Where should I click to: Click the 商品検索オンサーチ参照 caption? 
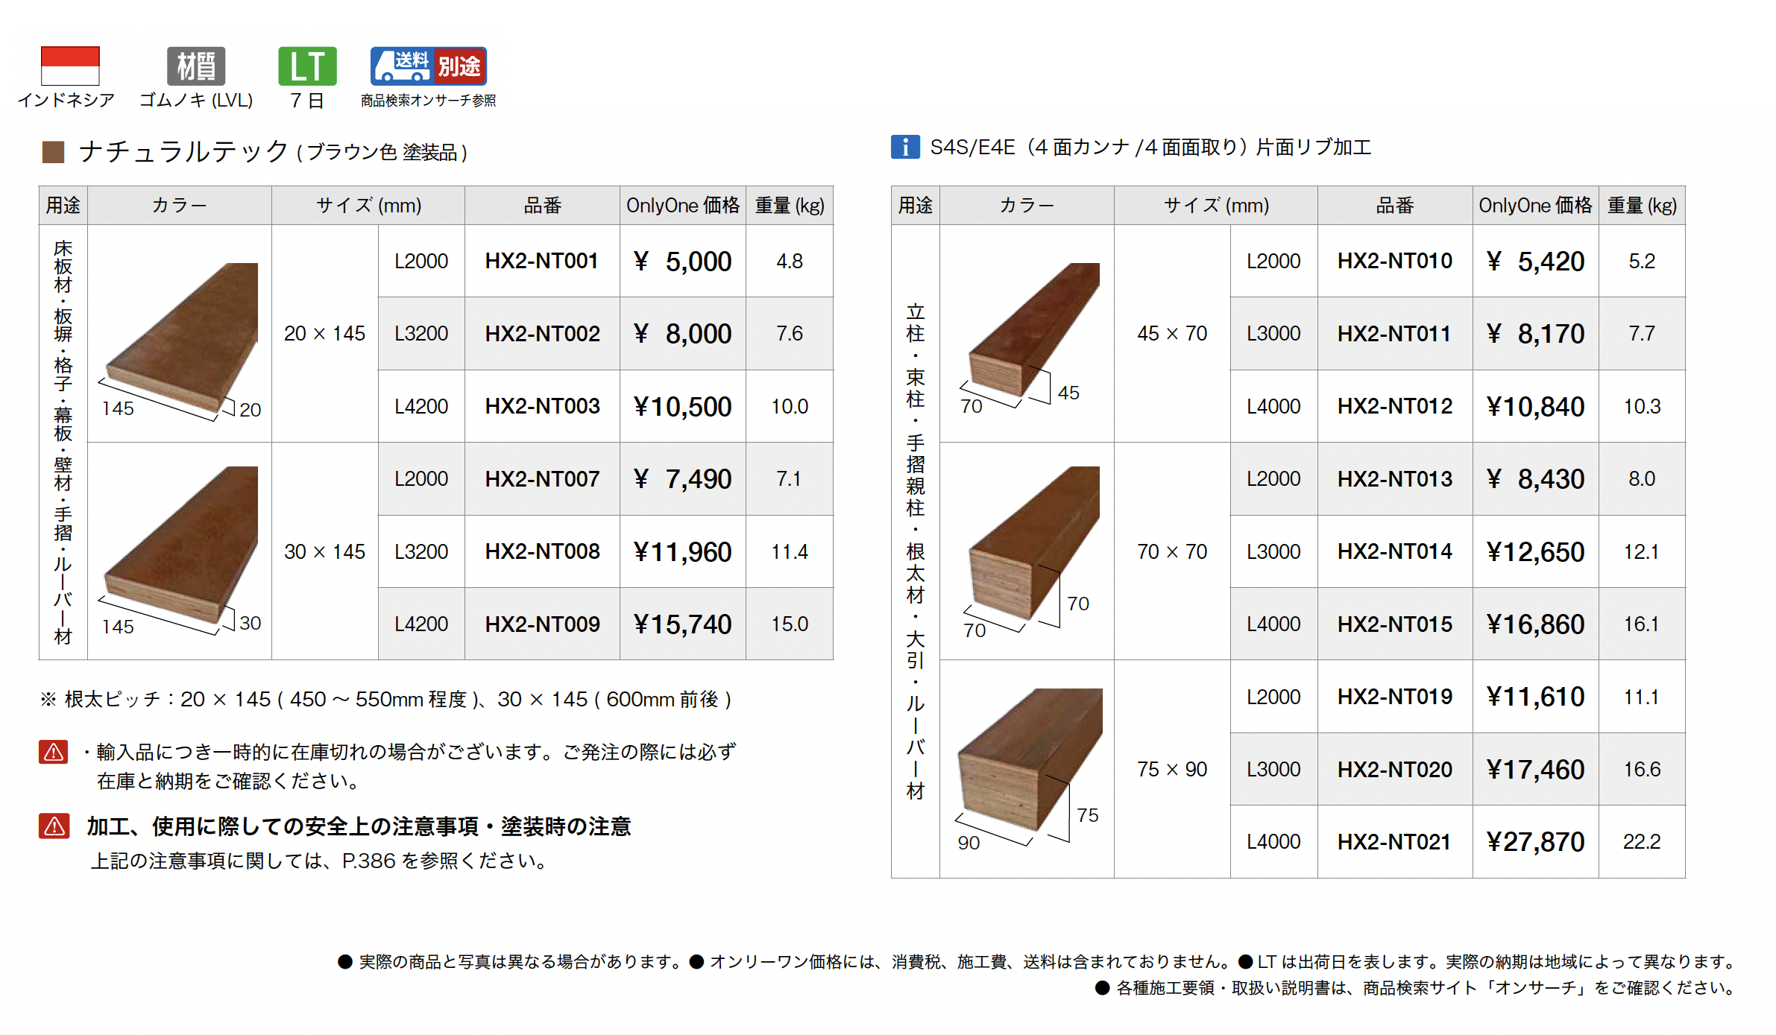(x=428, y=101)
